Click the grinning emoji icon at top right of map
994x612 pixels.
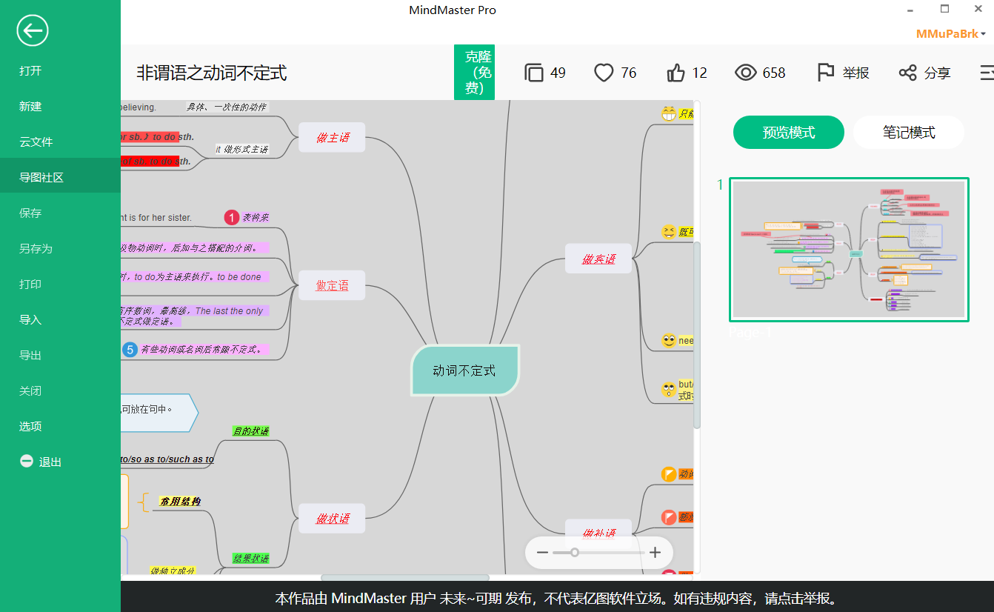[670, 113]
